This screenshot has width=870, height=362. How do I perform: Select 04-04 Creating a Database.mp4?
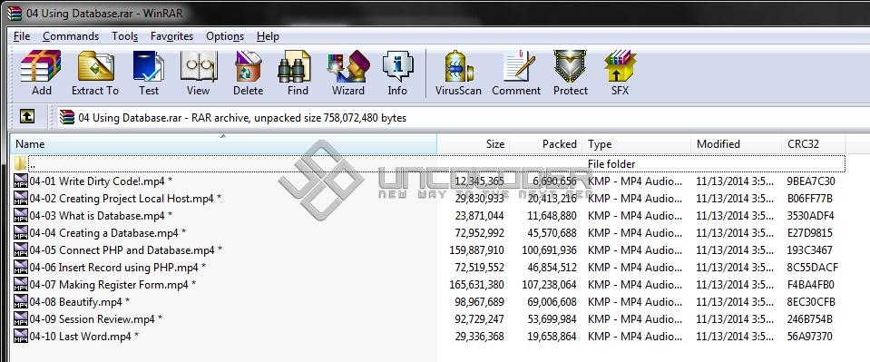108,232
